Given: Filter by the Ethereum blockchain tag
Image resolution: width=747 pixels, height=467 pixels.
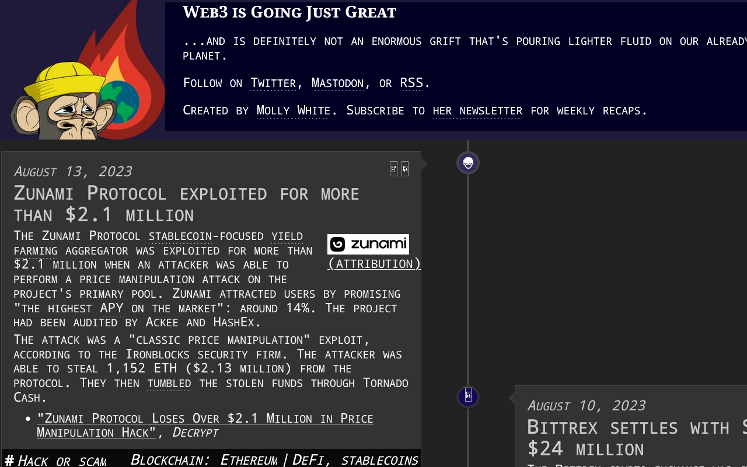Looking at the screenshot, I should coord(249,460).
